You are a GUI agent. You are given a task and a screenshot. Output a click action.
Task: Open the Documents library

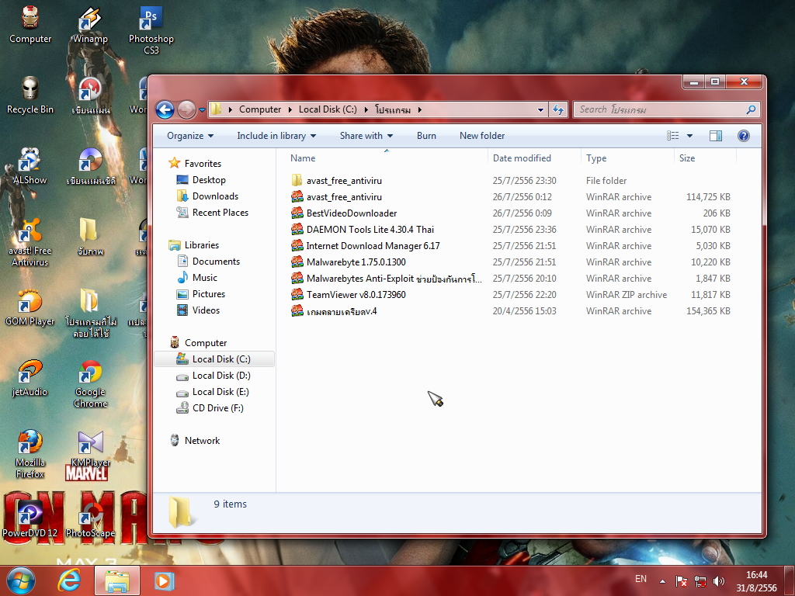[x=216, y=262]
